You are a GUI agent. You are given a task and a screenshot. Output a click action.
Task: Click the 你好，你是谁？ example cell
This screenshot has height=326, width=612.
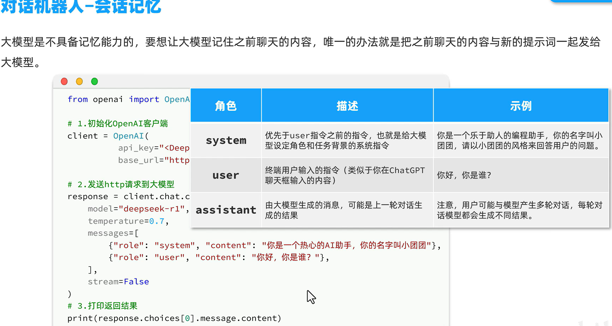464,175
